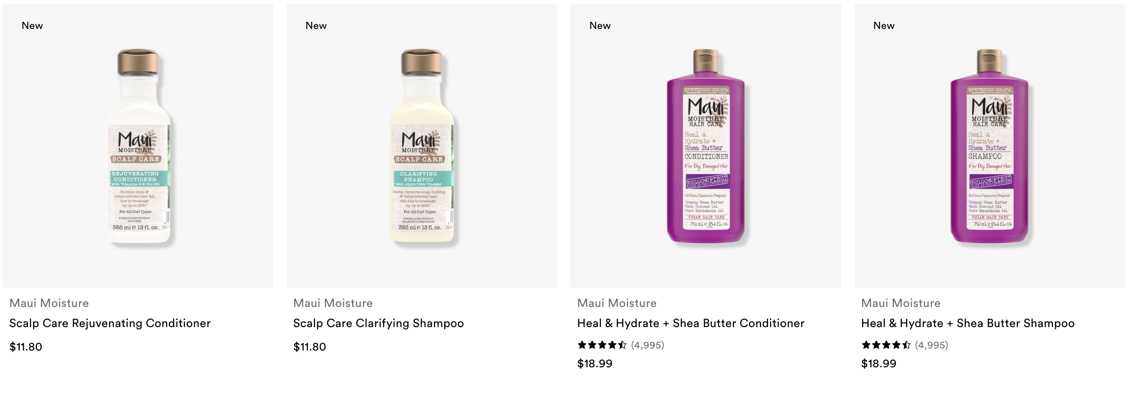Click $18.99 price of Shea Butter Conditioner

click(595, 363)
